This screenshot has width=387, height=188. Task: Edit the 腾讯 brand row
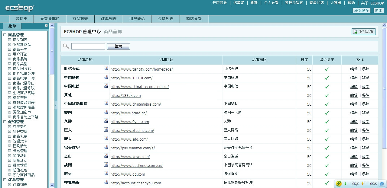pos(354,174)
